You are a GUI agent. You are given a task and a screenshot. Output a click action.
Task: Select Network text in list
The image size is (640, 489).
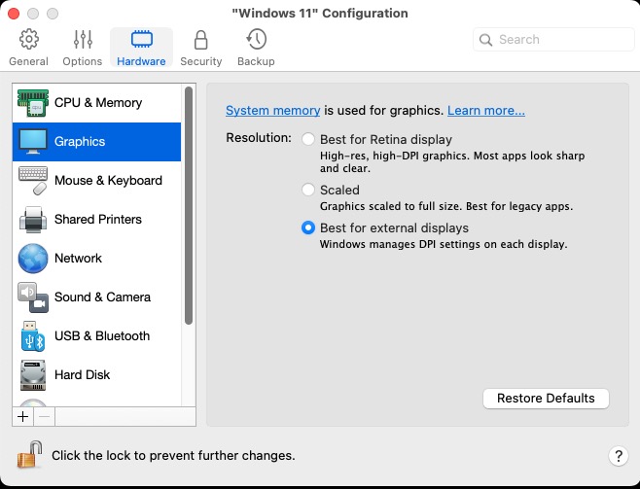78,259
